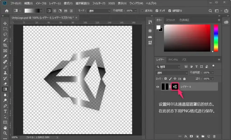Select the Hand tool
Viewport: 231px width, 140px height.
[5, 128]
